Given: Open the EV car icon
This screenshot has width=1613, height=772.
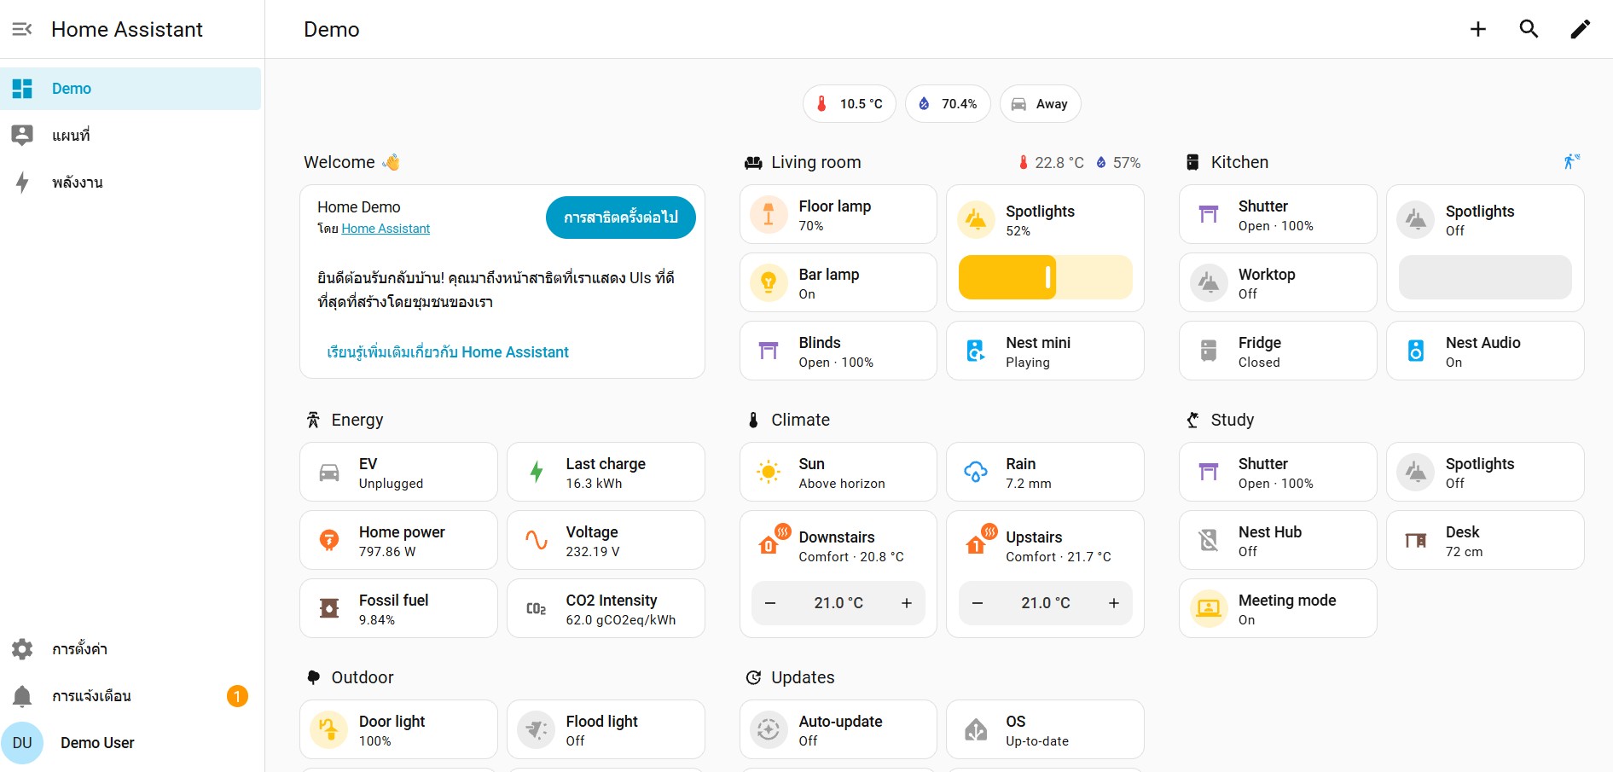Looking at the screenshot, I should pyautogui.click(x=328, y=472).
